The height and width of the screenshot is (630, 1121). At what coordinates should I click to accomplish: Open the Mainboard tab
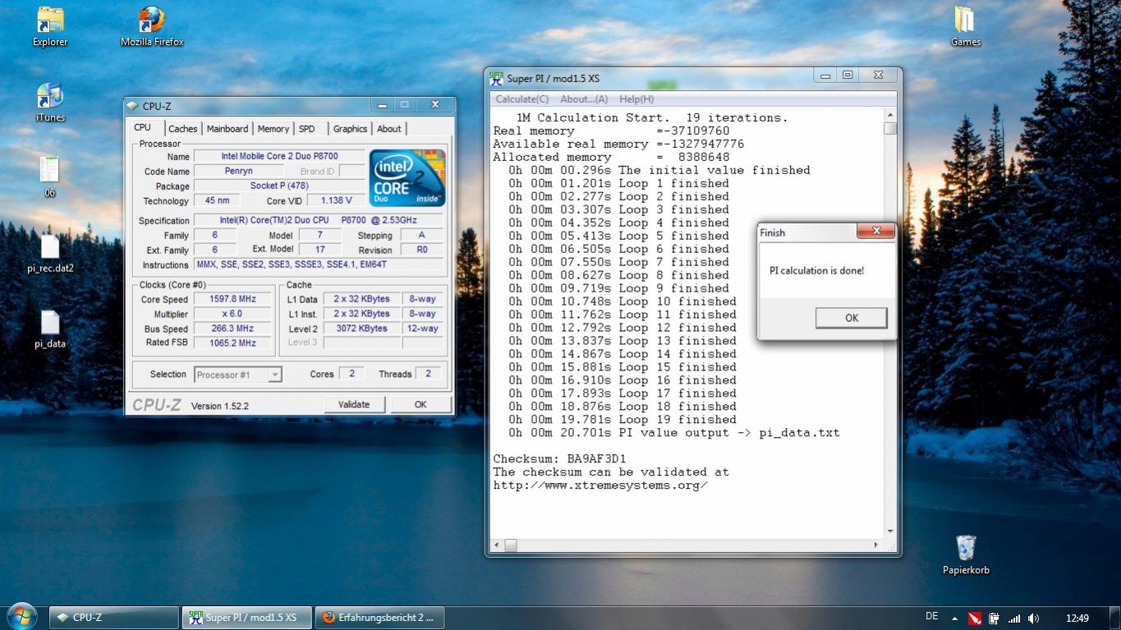pos(227,129)
